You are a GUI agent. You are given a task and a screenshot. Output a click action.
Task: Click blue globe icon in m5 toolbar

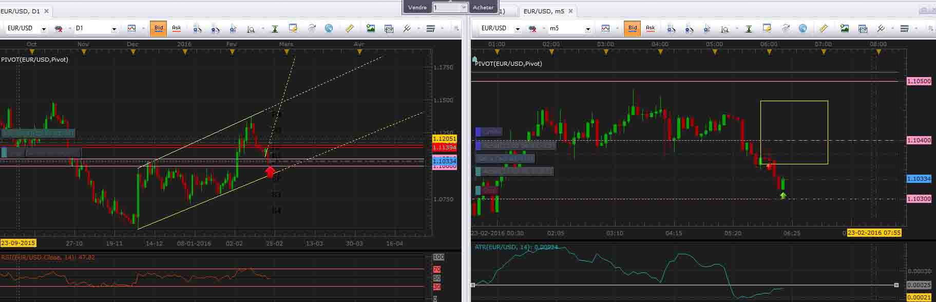[x=803, y=28]
